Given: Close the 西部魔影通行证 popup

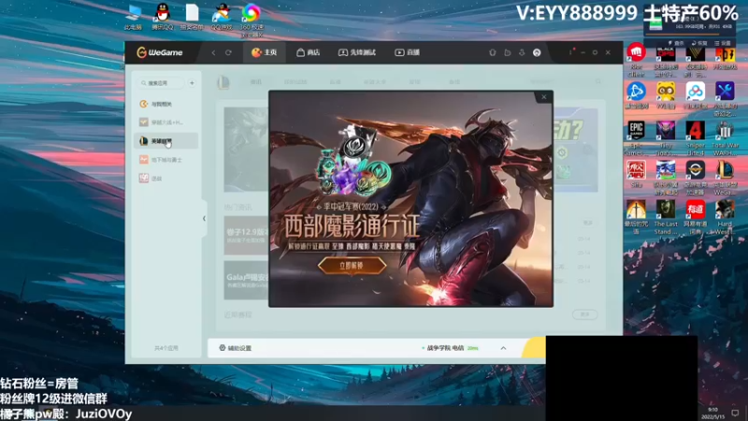Looking at the screenshot, I should pyautogui.click(x=544, y=97).
